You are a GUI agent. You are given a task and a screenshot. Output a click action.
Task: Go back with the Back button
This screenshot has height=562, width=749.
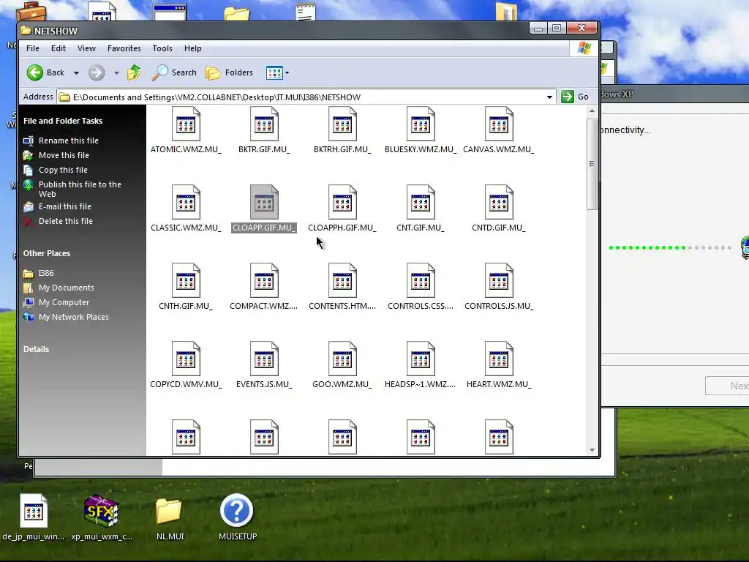(x=45, y=72)
